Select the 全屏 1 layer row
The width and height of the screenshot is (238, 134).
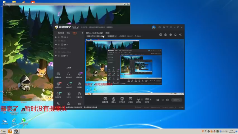69,44
